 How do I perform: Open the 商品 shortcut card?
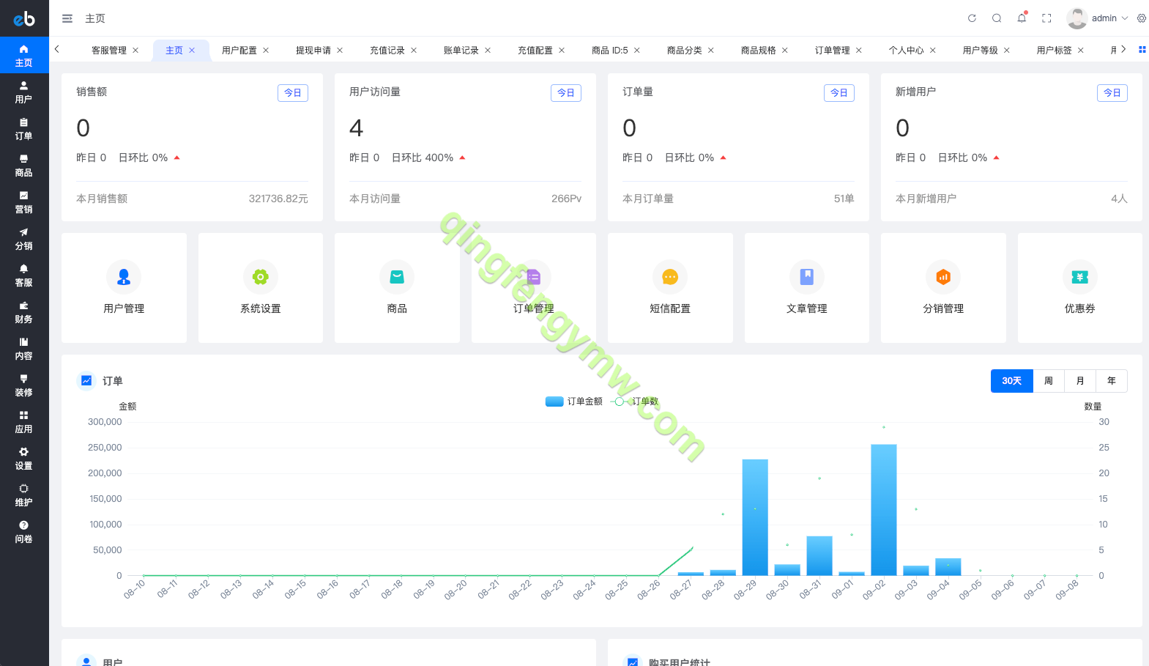tap(397, 288)
